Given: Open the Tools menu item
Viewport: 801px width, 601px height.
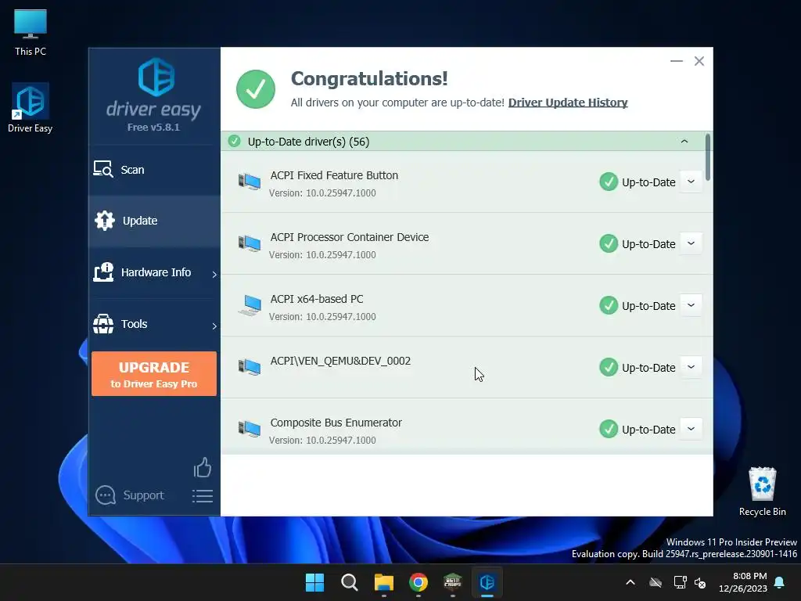Looking at the screenshot, I should click(x=154, y=324).
